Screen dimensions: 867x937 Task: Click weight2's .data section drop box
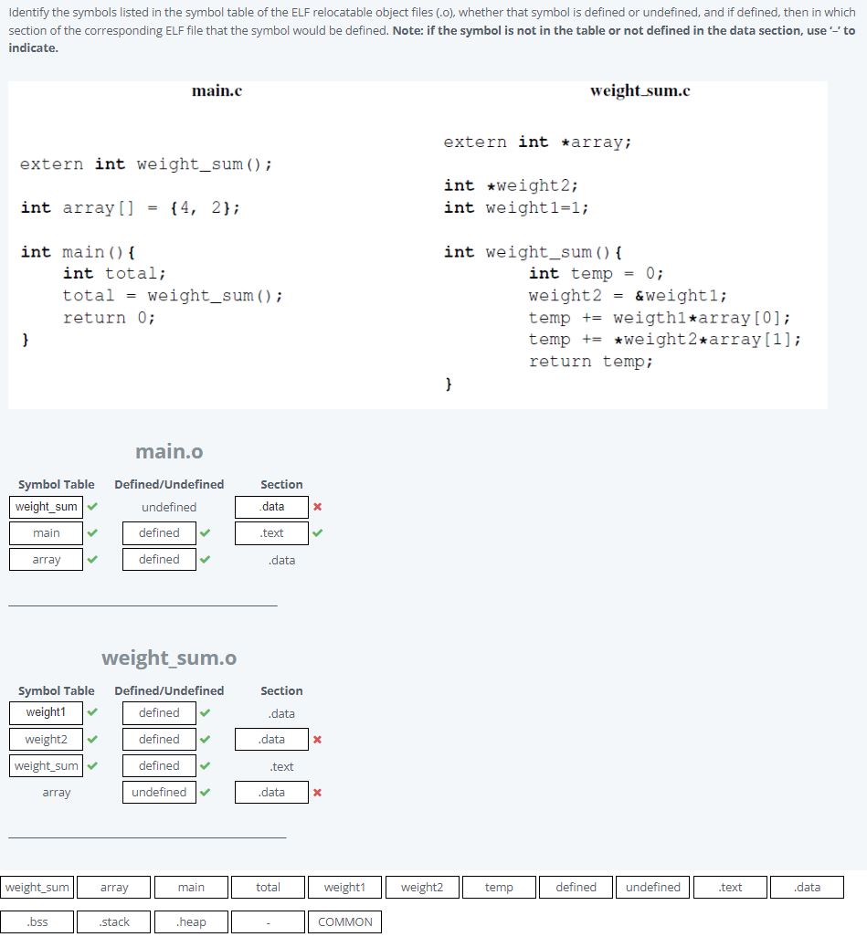[x=271, y=739]
